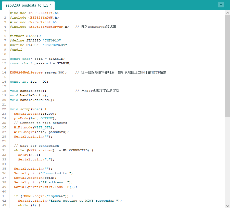The height and width of the screenshot is (208, 230).
Task: Click the scrollbar up arrow
Action: [x=227, y=12]
